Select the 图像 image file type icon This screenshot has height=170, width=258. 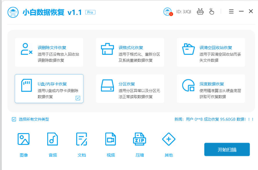click(24, 139)
